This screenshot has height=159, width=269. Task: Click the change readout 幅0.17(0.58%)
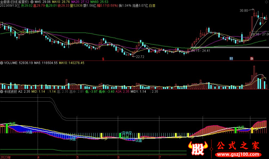tap(107, 6)
